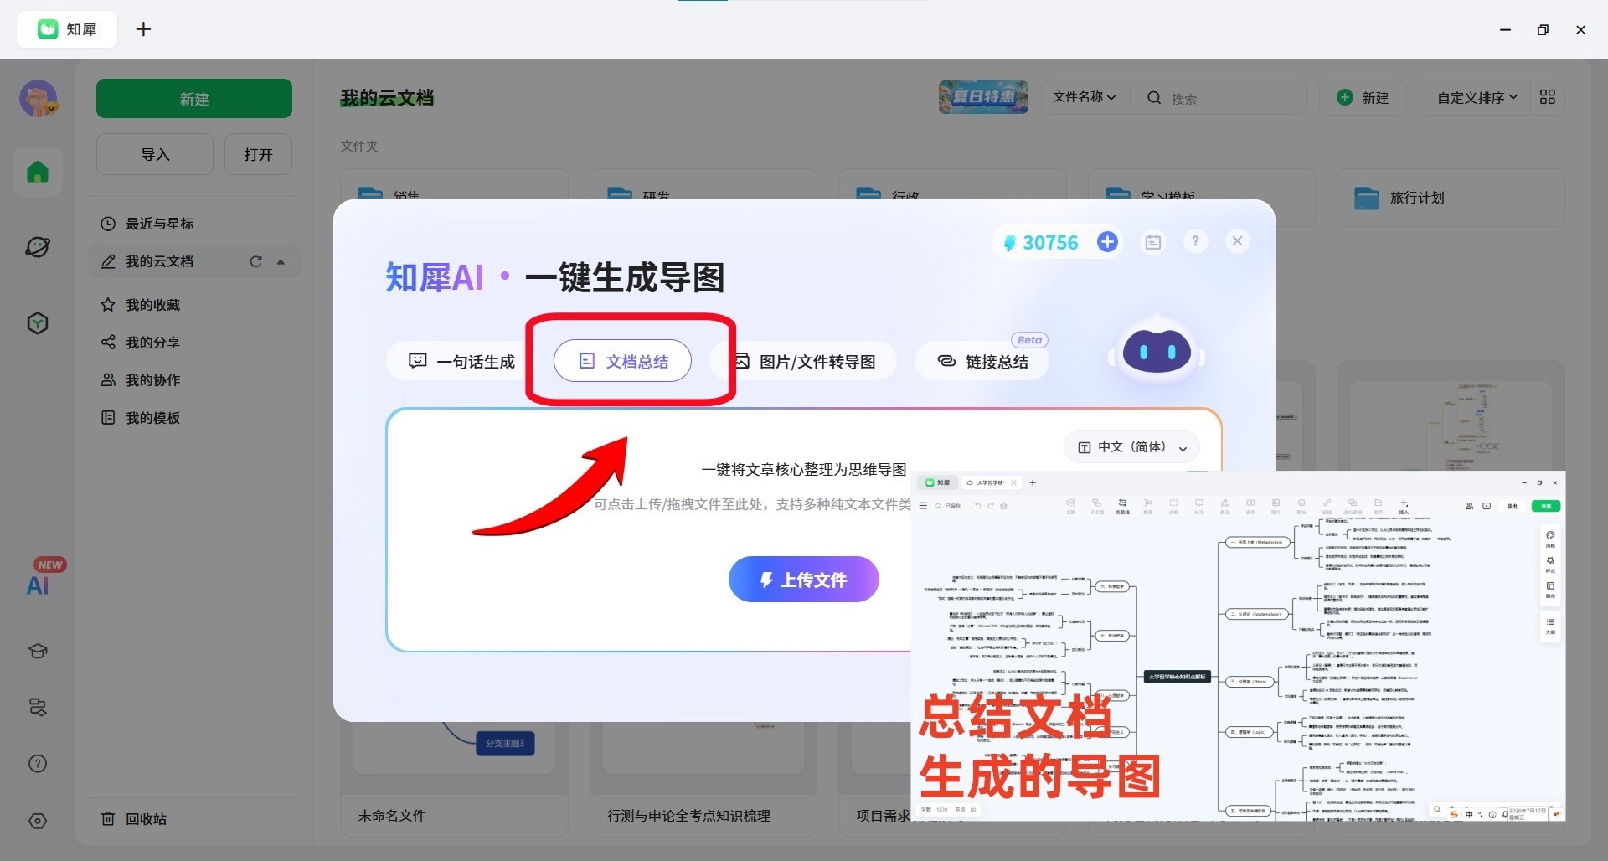Open 我的模板 templates

point(194,418)
